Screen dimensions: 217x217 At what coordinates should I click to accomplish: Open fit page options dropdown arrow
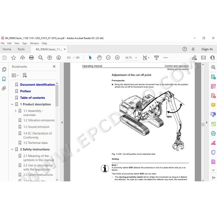148,58
